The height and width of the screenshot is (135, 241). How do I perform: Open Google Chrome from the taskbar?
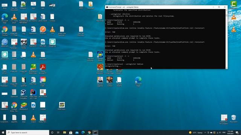point(89,132)
